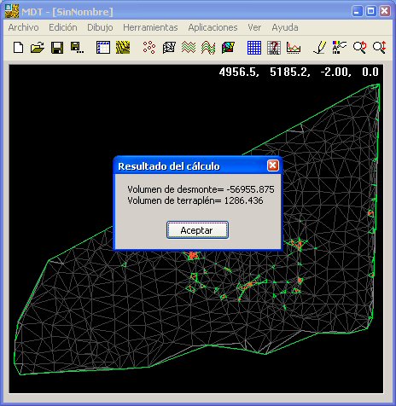Click the blue grid toolbar icon

254,48
